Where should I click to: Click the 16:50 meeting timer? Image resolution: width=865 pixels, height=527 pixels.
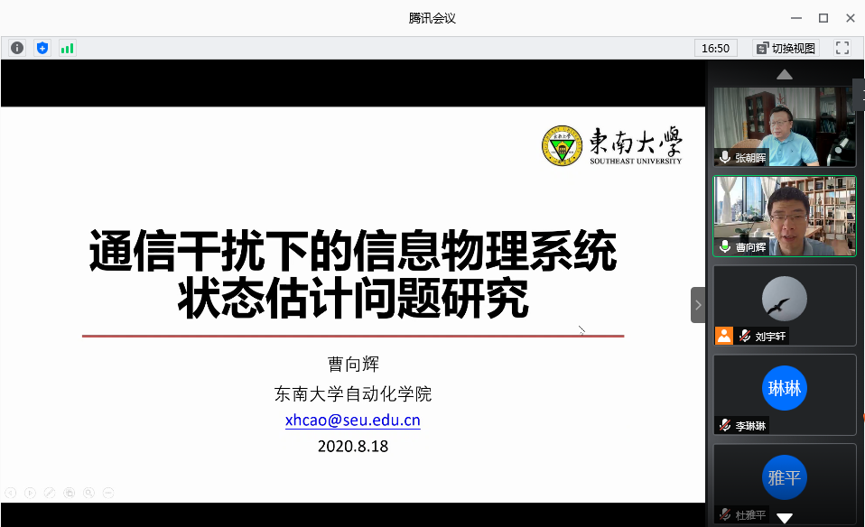715,48
